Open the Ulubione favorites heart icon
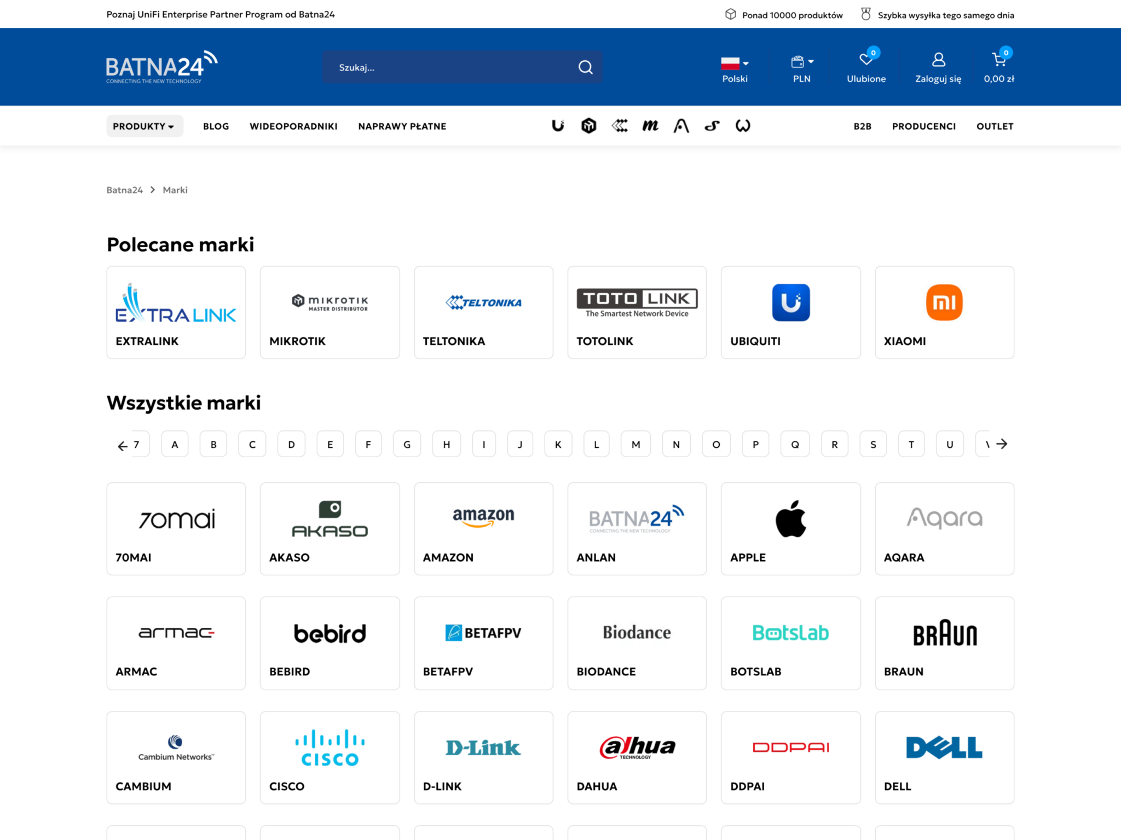The image size is (1121, 840). click(865, 59)
